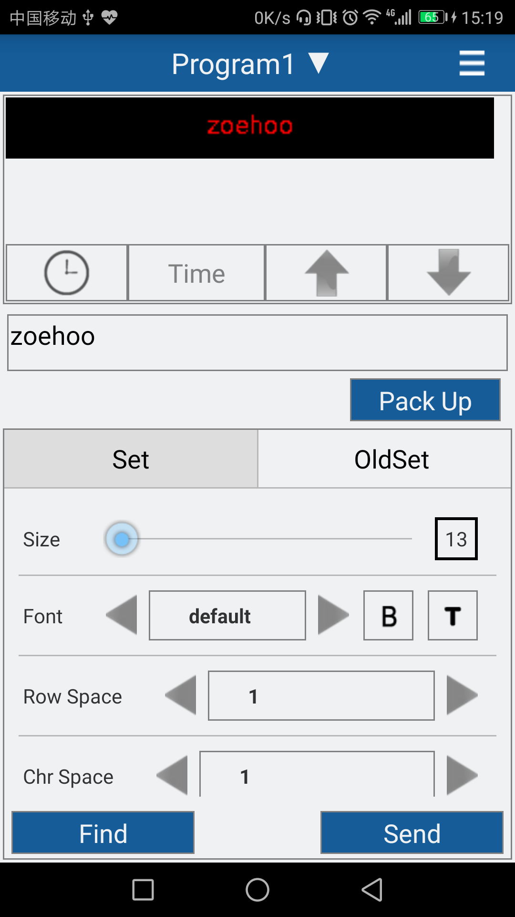
Task: Switch to the Set tab
Action: pos(131,459)
